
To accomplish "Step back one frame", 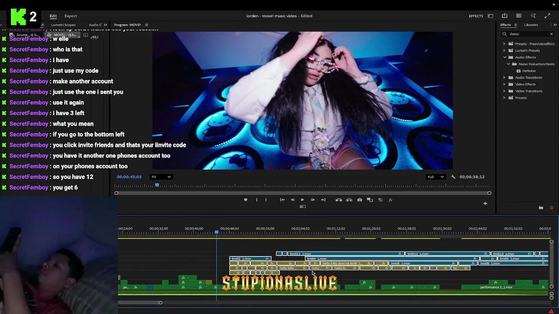I will pos(293,200).
